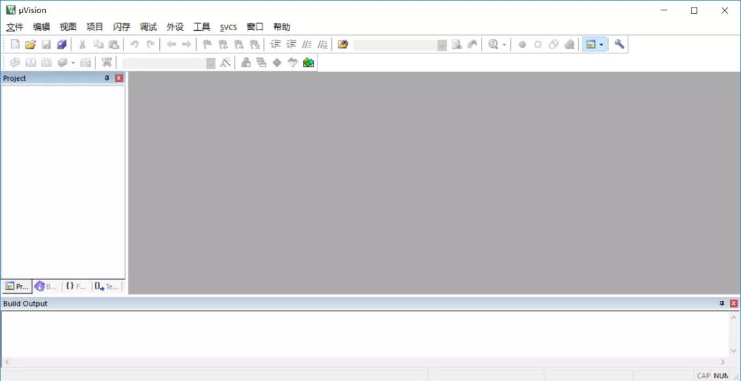Viewport: 741px width, 381px height.
Task: Switch to the F... functions tab
Action: click(x=76, y=286)
